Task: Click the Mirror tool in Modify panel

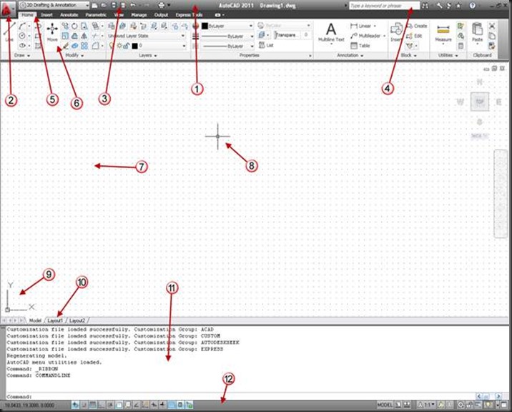Action: (84, 36)
